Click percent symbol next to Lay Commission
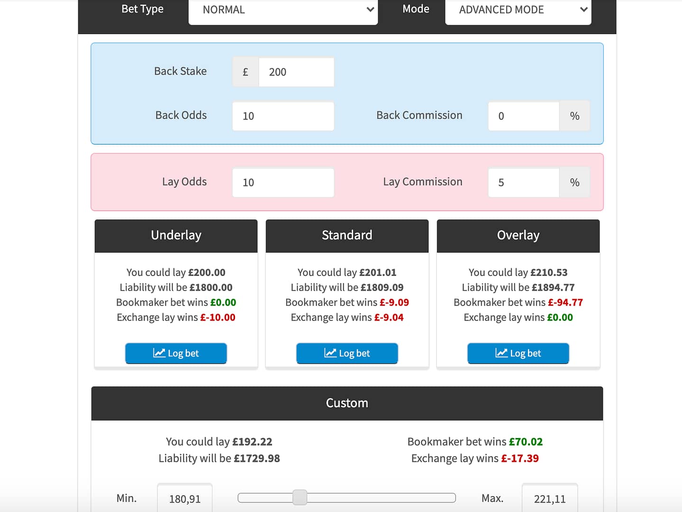This screenshot has width=682, height=512. pos(574,183)
